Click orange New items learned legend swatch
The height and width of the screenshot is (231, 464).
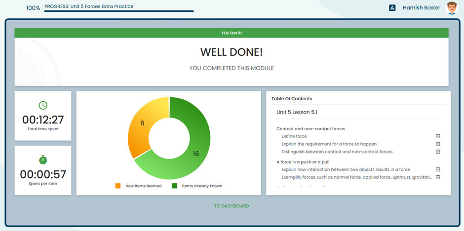click(x=118, y=186)
